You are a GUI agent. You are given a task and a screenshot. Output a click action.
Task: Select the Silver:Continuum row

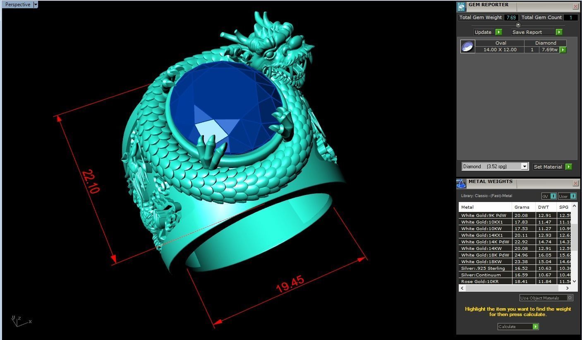coord(515,275)
